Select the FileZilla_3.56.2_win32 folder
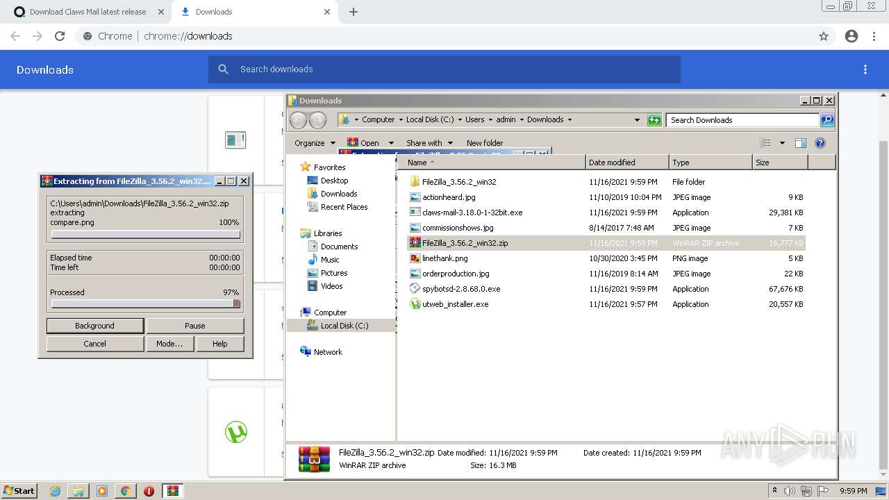889x500 pixels. [459, 182]
